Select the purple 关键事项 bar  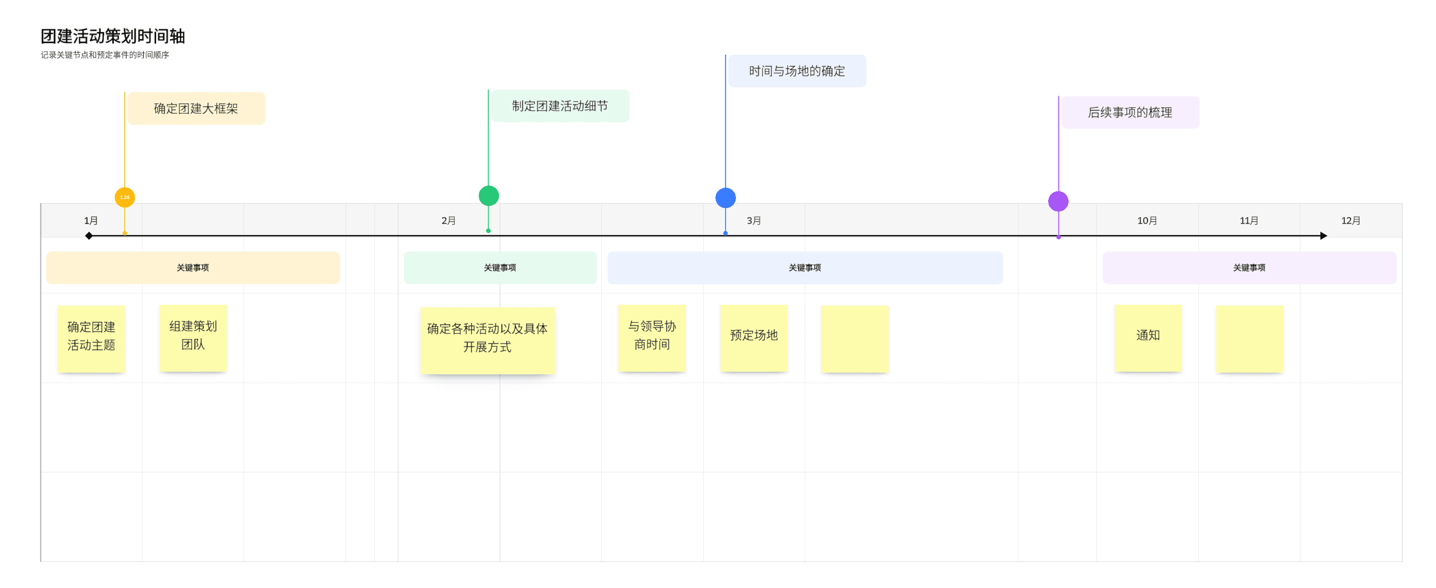1250,268
